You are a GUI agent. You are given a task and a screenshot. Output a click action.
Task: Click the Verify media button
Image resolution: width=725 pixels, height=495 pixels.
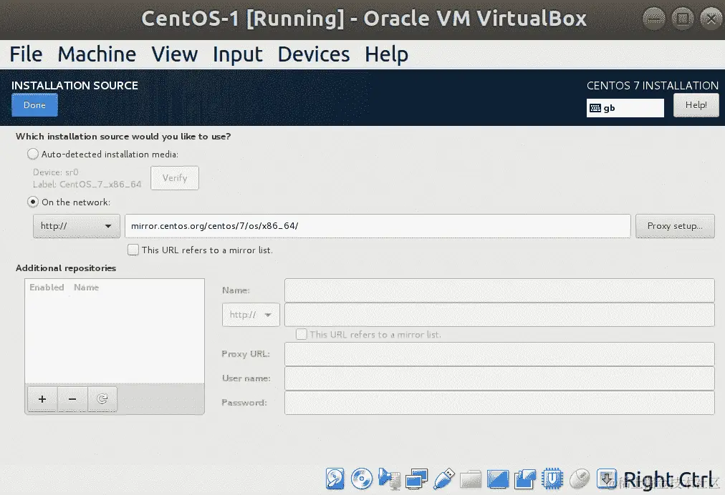[175, 178]
